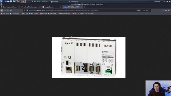Open the Library toolbar icon
The image size is (171, 96).
click(166, 10)
